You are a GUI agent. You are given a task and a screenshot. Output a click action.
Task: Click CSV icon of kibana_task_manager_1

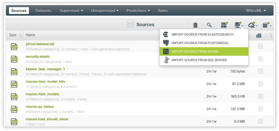14,71
